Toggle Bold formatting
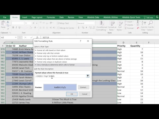This screenshot has height=119, width=159. (13, 27)
